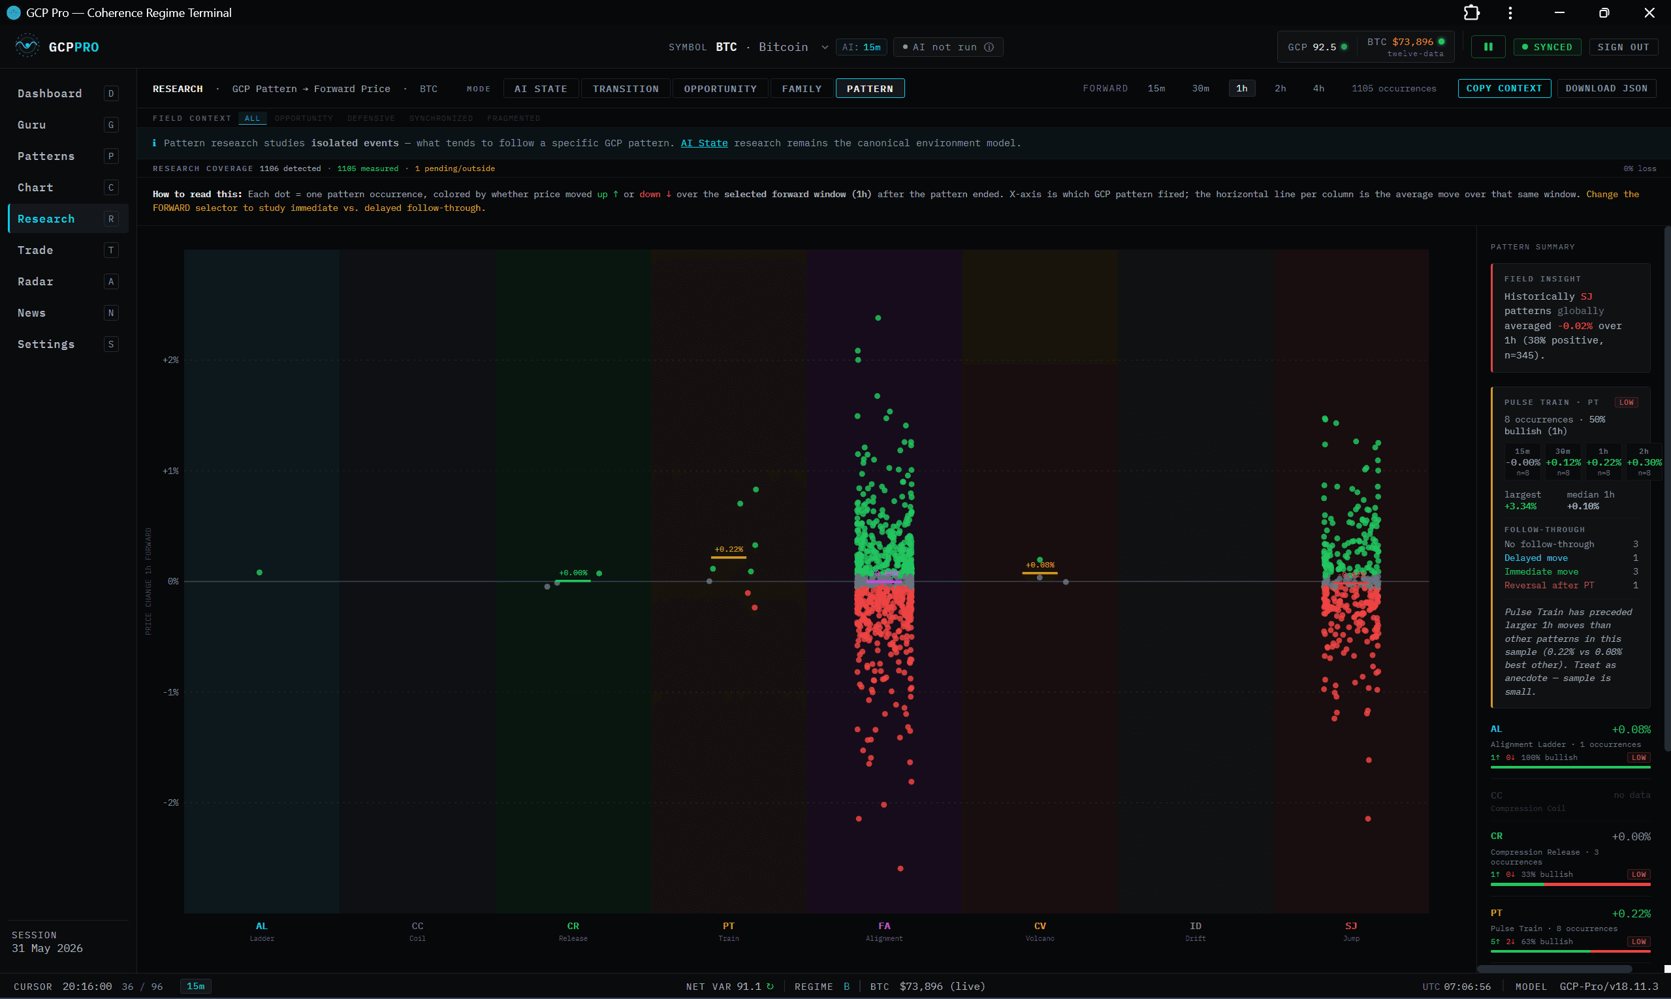Click the Radar shortcut key badge A
Viewport: 1671px width, 999px height.
coord(111,281)
